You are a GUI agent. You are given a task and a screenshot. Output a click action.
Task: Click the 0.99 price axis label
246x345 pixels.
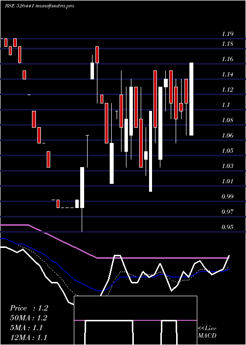[x=227, y=197]
